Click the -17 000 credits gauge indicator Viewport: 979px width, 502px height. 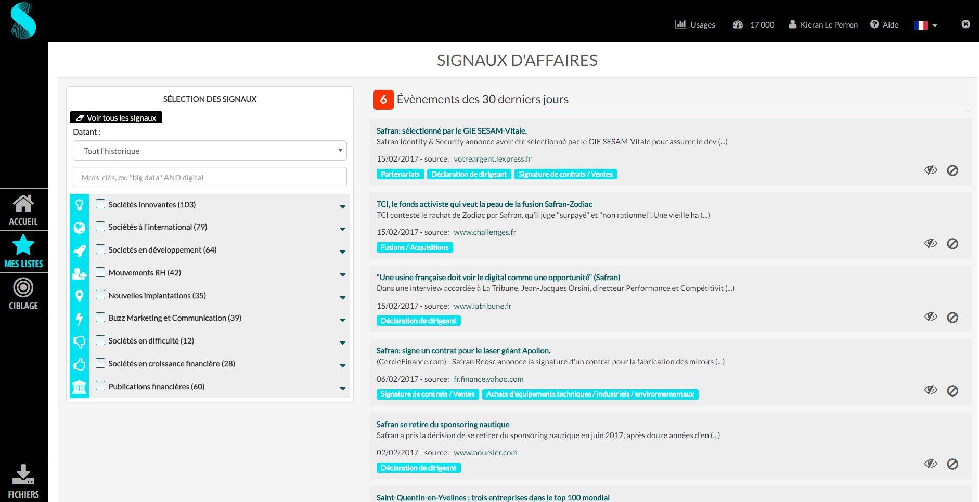pos(753,24)
